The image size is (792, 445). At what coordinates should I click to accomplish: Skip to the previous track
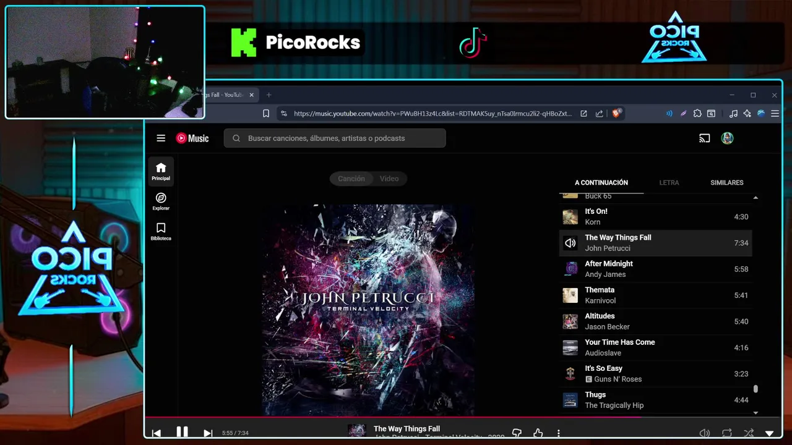coord(157,433)
